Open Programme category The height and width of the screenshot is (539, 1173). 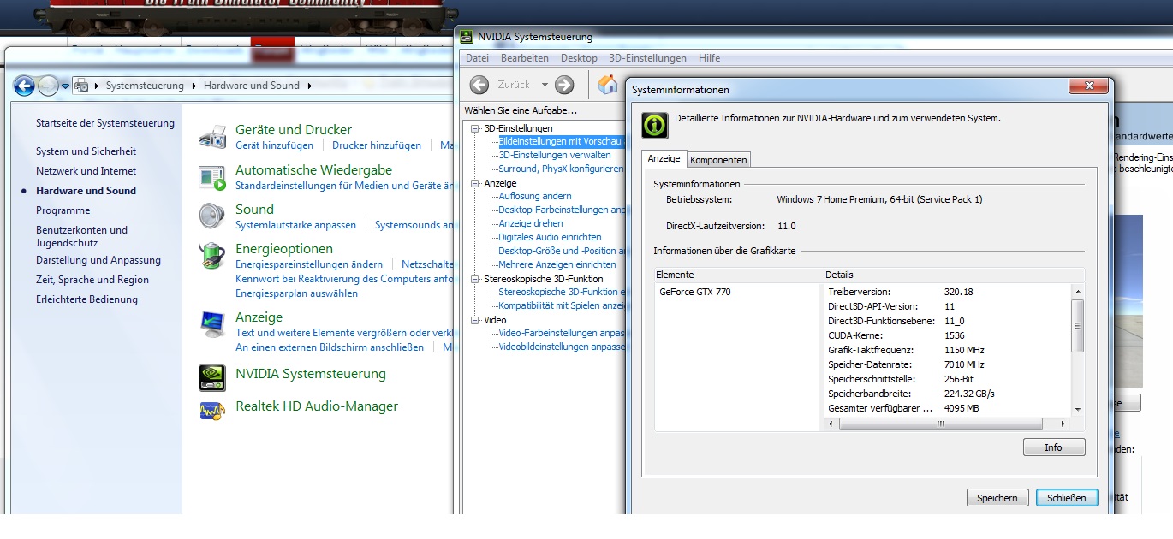point(63,210)
